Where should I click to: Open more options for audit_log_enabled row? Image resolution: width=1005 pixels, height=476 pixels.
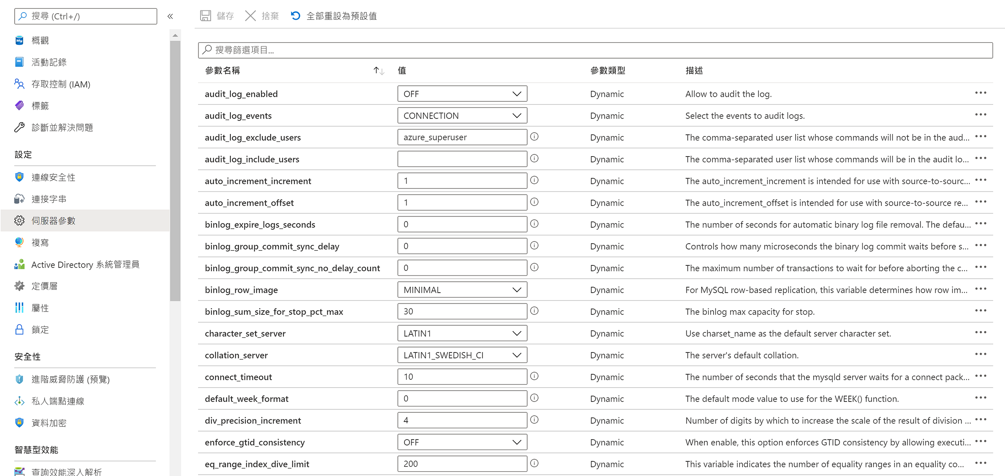click(x=980, y=93)
